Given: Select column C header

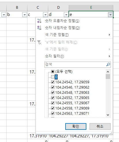Looking at the screenshot, I should click(x=38, y=8).
